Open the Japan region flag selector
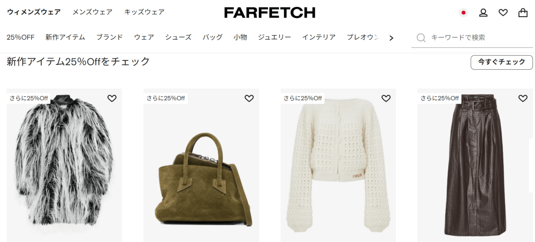The width and height of the screenshot is (535, 242). (463, 13)
